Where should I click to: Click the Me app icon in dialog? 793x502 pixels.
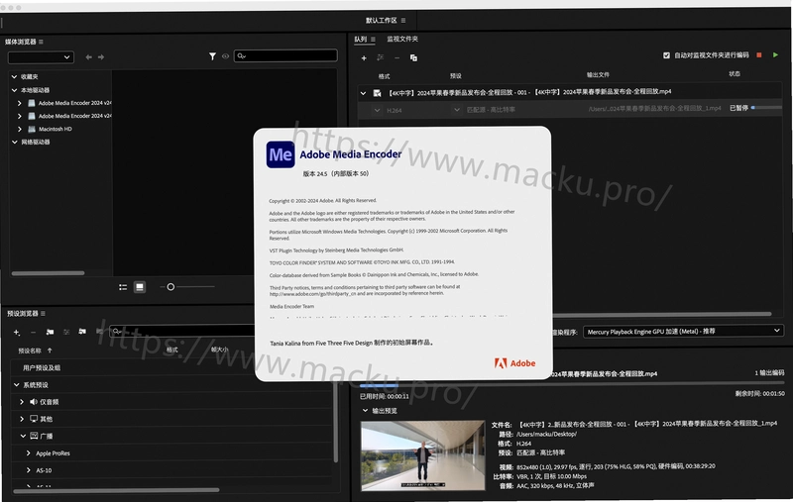[281, 154]
